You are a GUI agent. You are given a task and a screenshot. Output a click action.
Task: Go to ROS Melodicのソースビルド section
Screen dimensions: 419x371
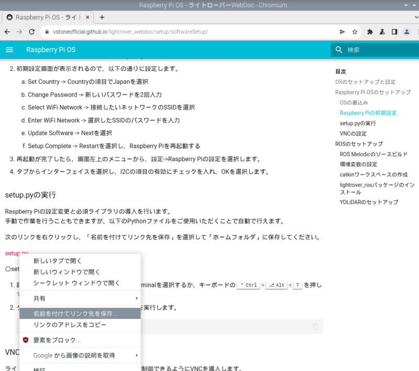373,154
